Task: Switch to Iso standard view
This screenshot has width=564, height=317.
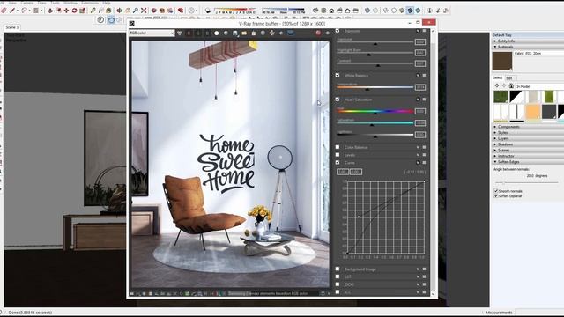Action: point(315,11)
